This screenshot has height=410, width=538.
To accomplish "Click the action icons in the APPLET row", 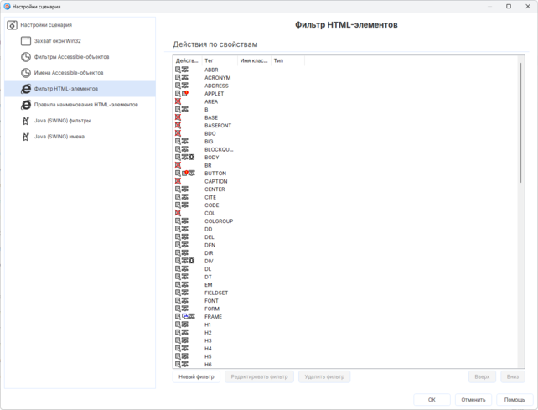I will click(x=184, y=94).
